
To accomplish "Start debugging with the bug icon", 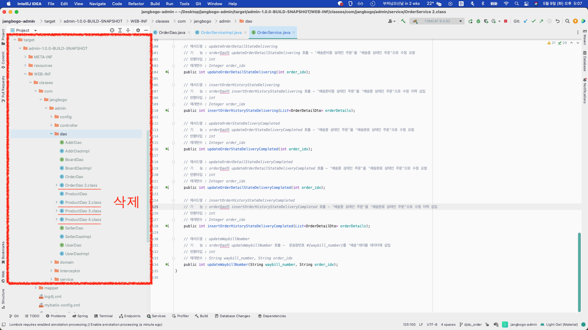I will click(478, 21).
